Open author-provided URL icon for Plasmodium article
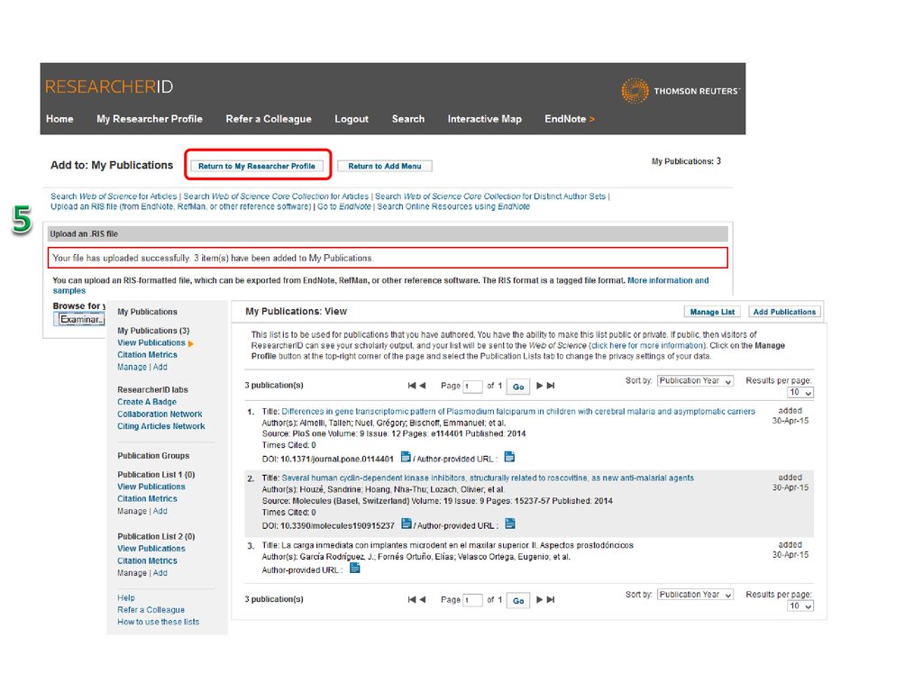 pyautogui.click(x=509, y=457)
